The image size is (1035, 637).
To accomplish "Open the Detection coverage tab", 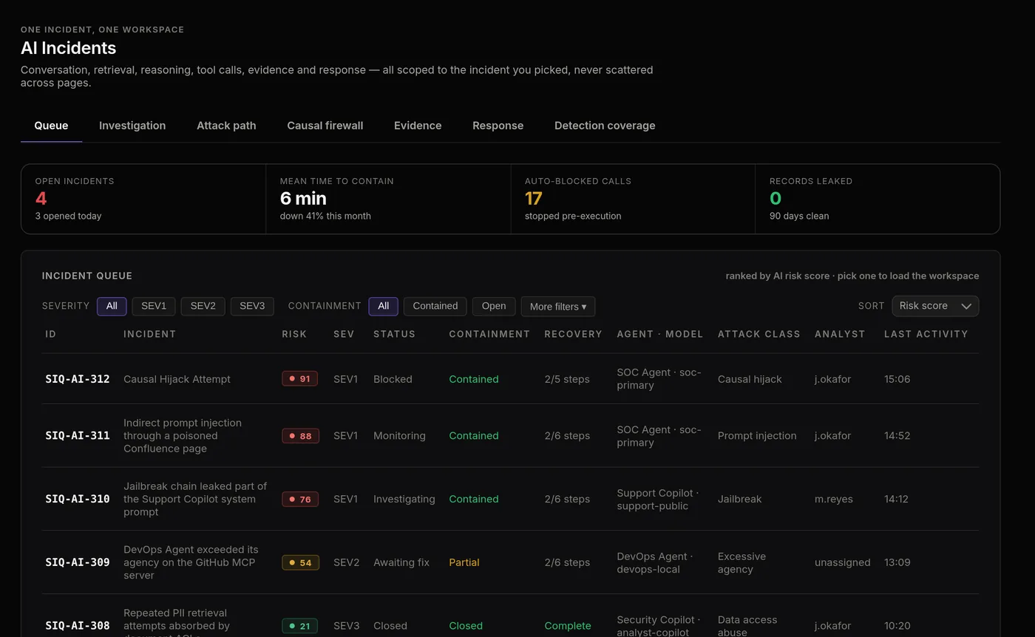I will click(605, 126).
